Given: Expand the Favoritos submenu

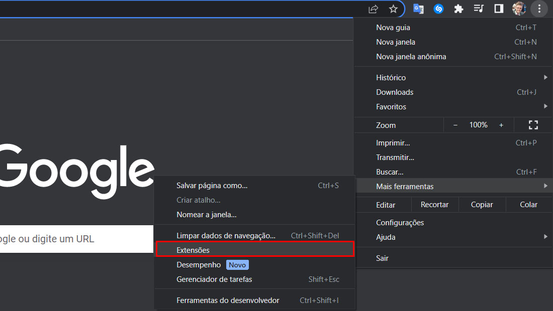Looking at the screenshot, I should pyautogui.click(x=453, y=107).
